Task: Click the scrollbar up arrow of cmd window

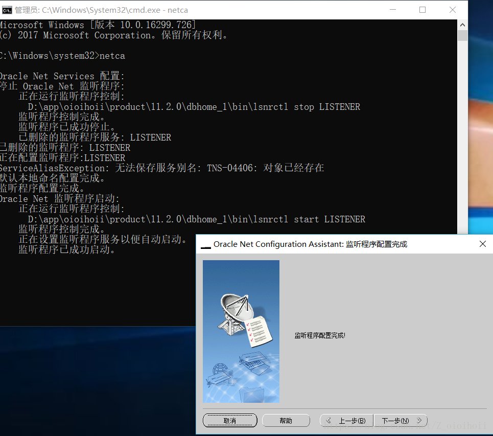Action: pyautogui.click(x=462, y=24)
